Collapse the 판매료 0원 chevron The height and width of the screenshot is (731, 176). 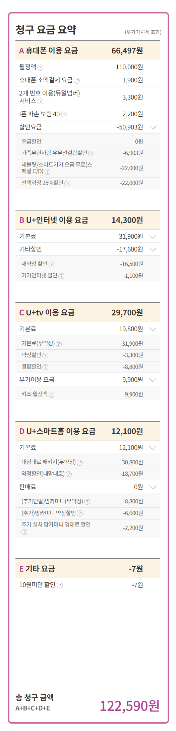[x=153, y=487]
